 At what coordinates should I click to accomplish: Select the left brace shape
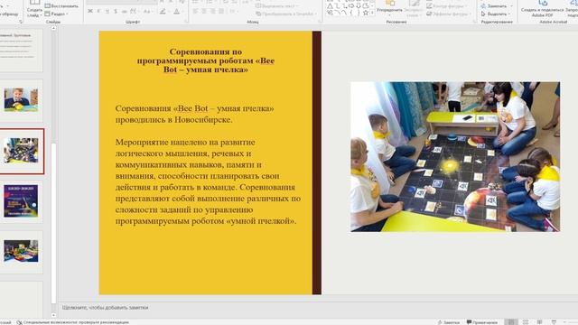[351, 13]
